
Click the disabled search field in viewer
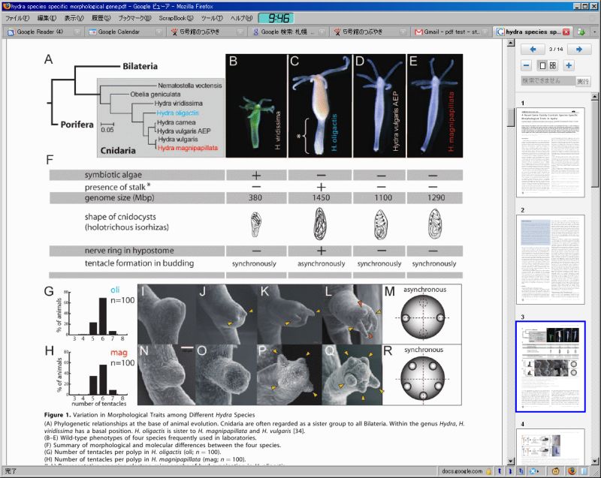(548, 81)
